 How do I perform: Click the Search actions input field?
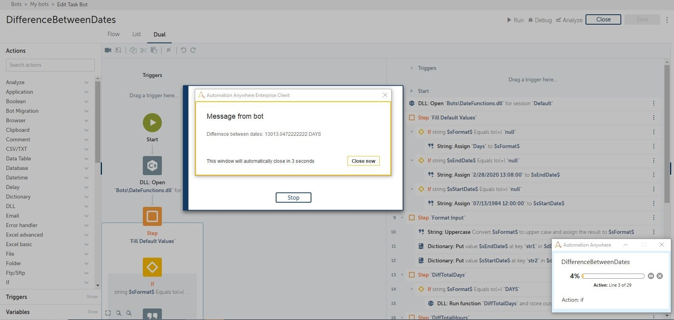point(50,65)
